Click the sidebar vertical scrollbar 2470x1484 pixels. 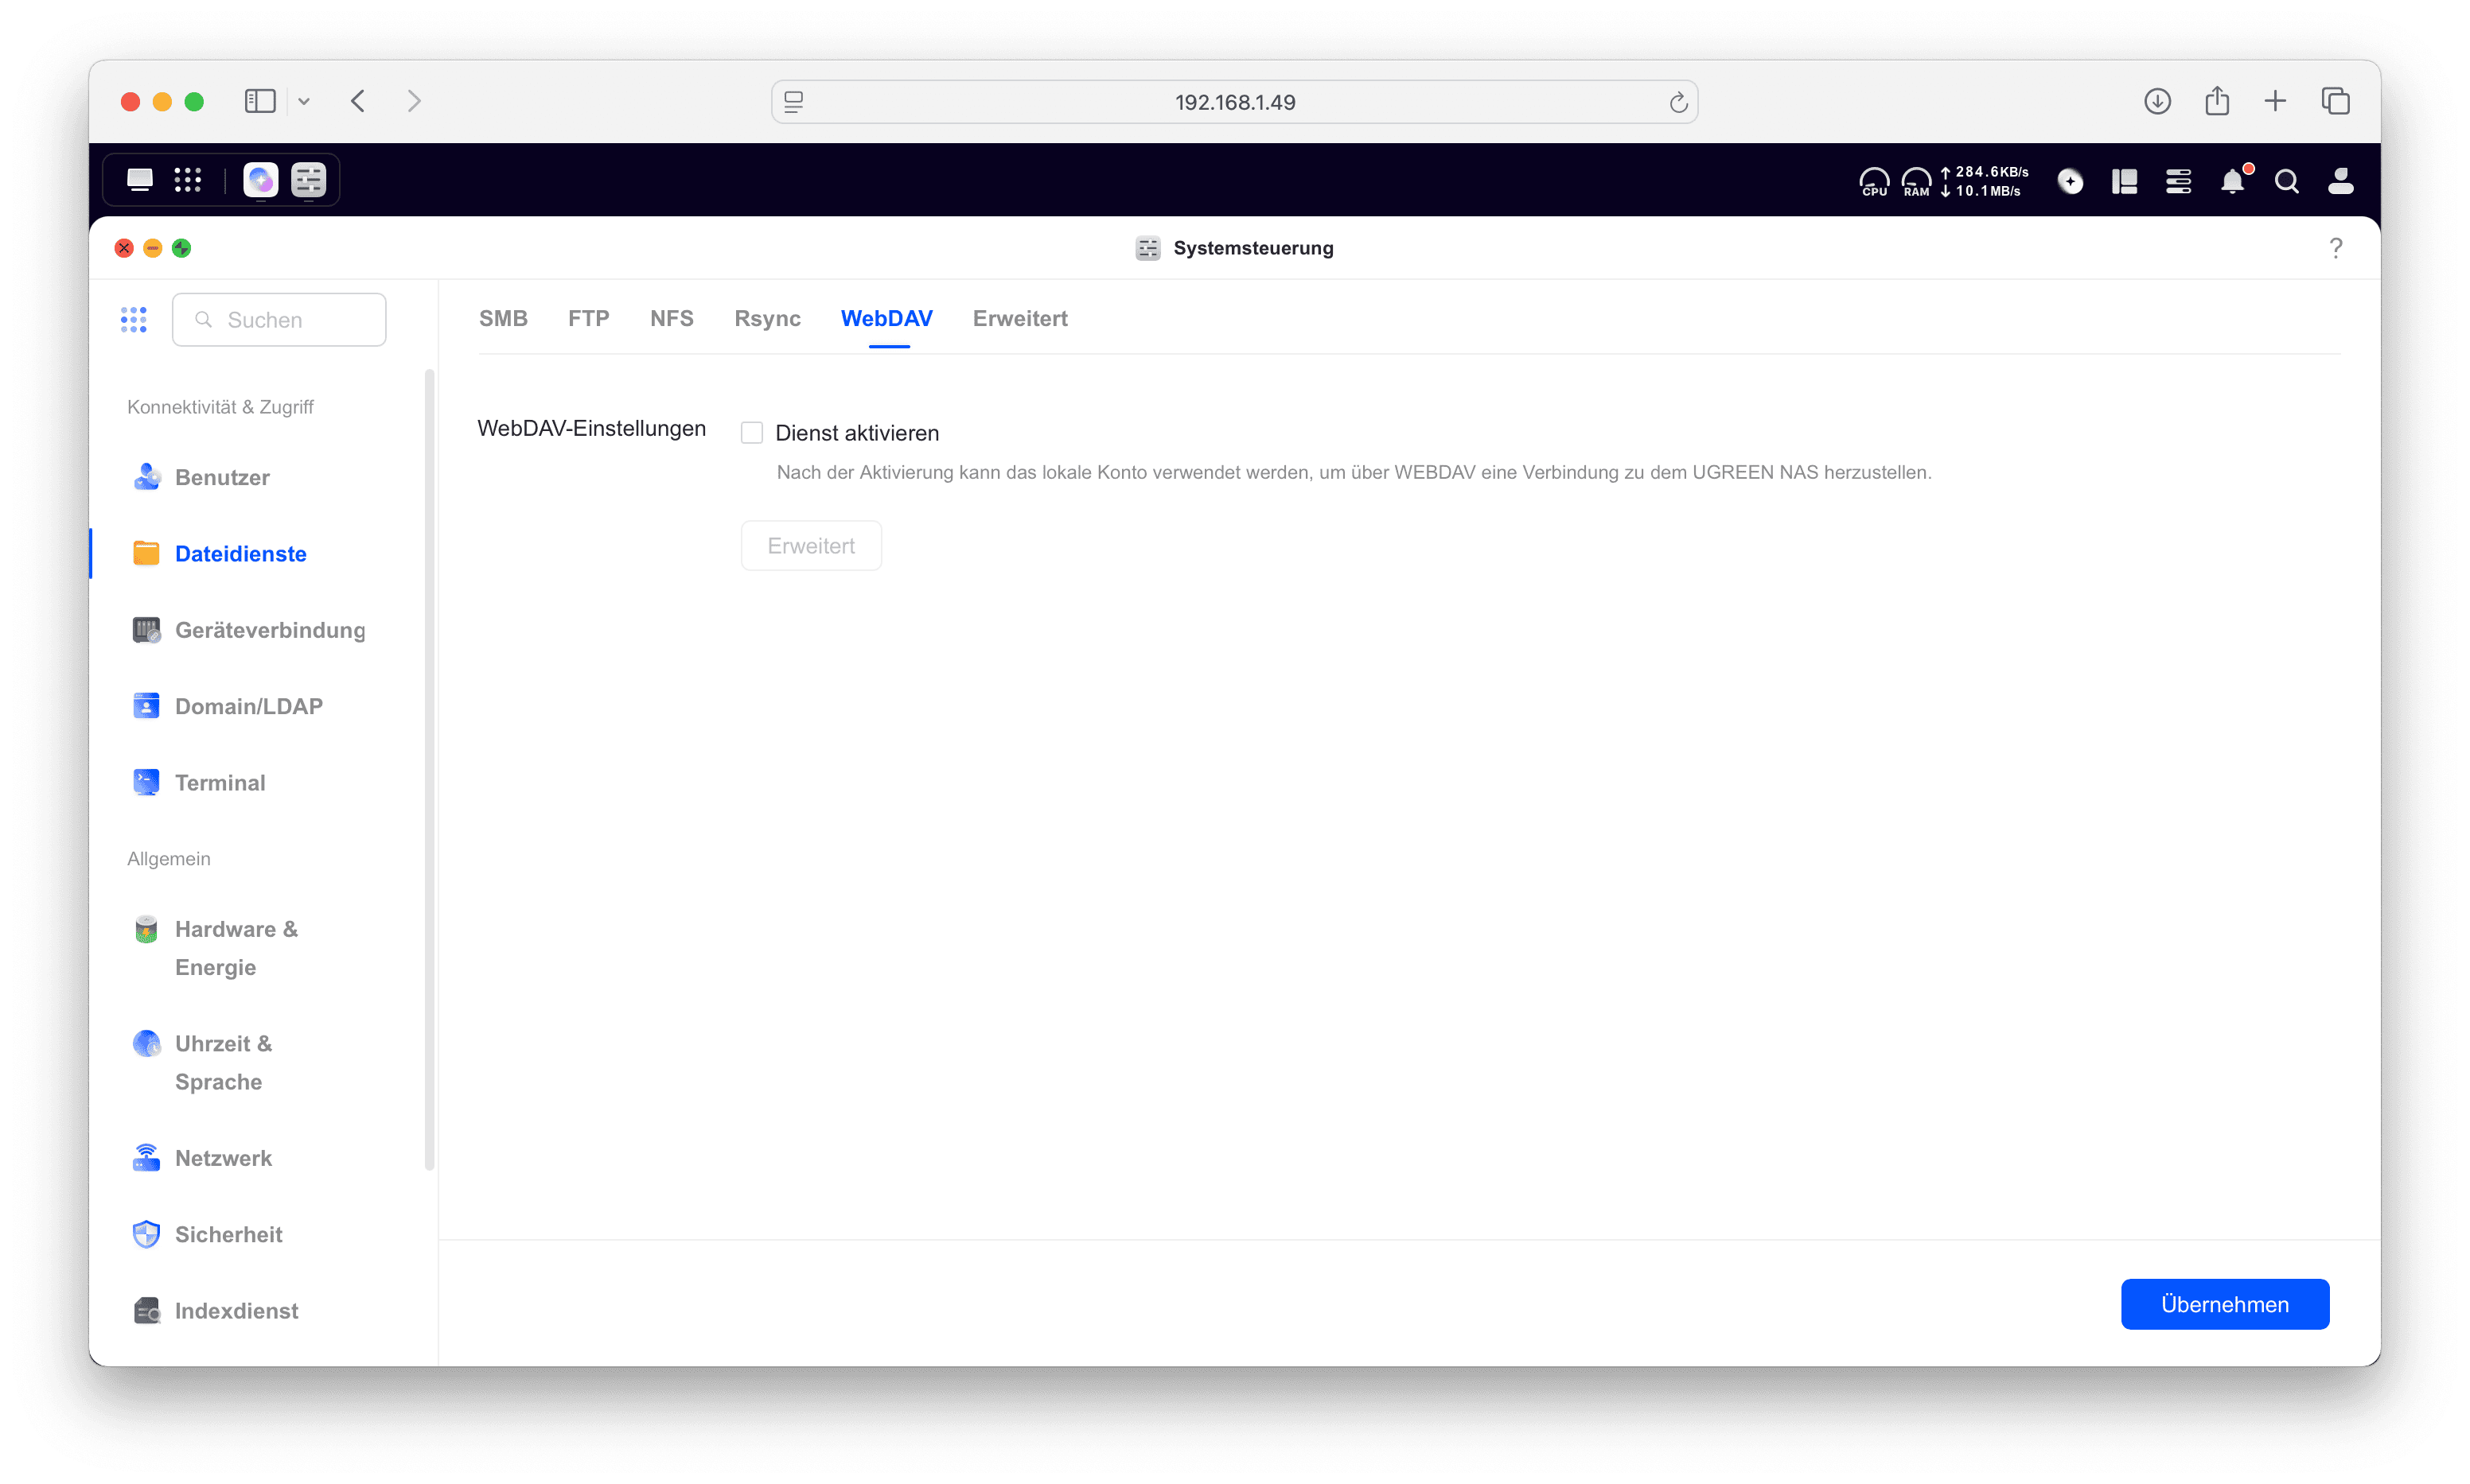(x=429, y=770)
